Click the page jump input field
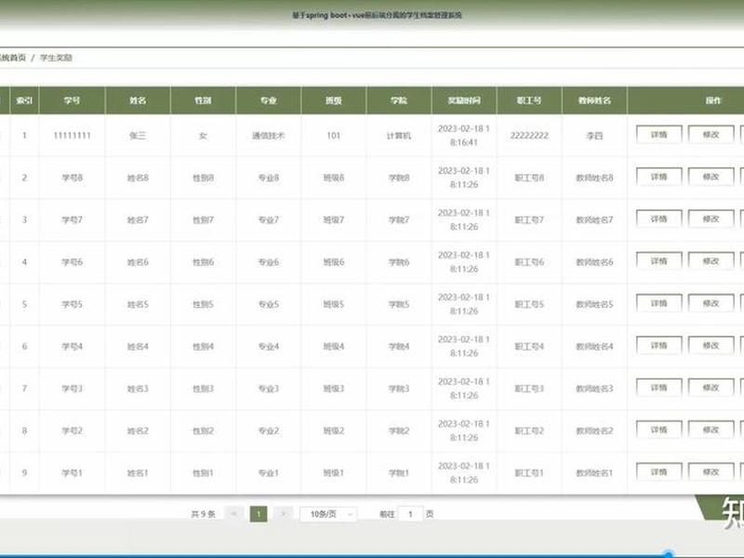The height and width of the screenshot is (558, 744). click(x=410, y=514)
